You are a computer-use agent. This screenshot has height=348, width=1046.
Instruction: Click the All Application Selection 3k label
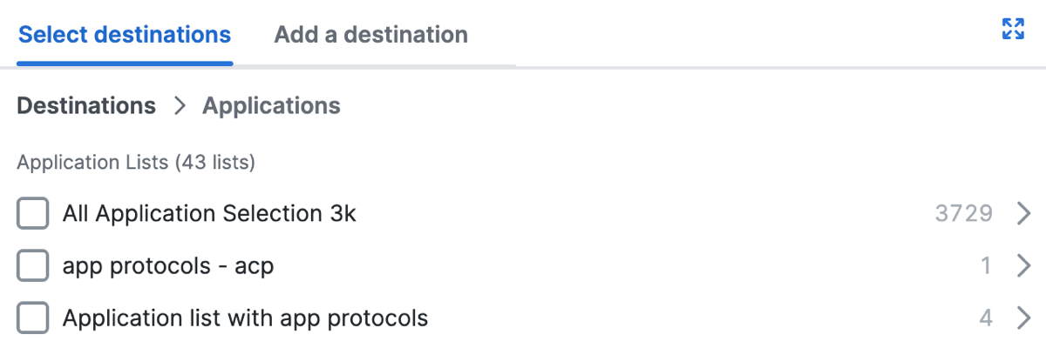point(209,213)
